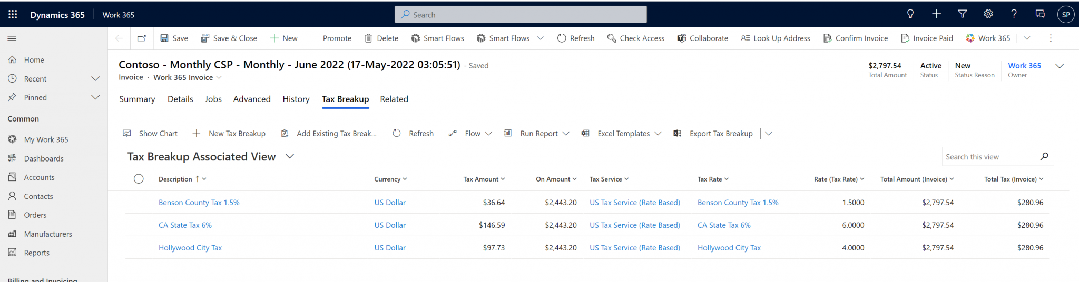
Task: Click Show Chart in subgrid
Action: (x=150, y=134)
